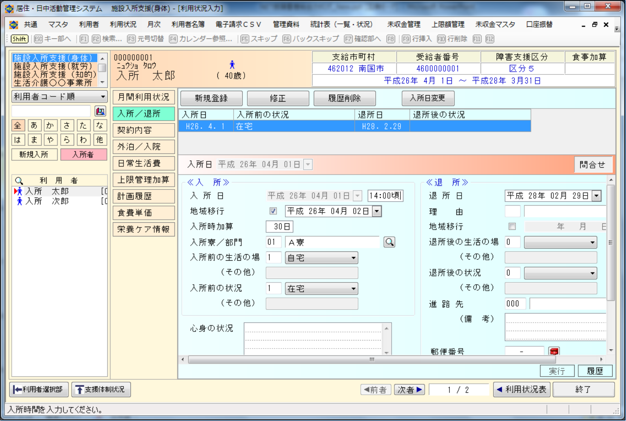Click magnifier icon next to A寮 field
Screen dimensions: 626x421
[389, 242]
